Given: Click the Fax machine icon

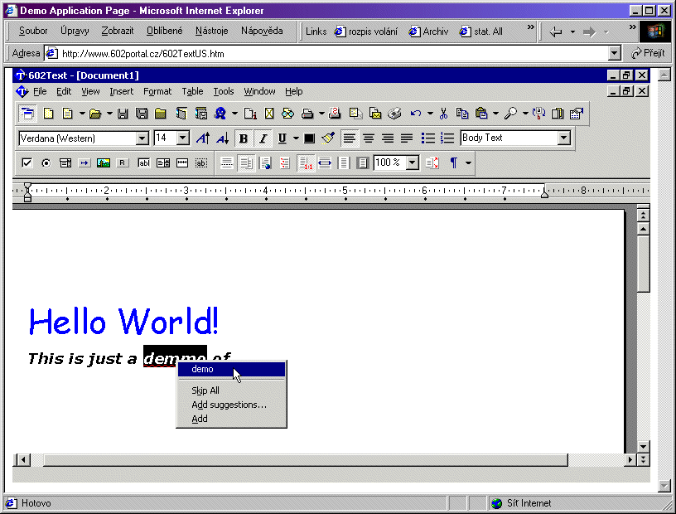Looking at the screenshot, I should pos(394,114).
